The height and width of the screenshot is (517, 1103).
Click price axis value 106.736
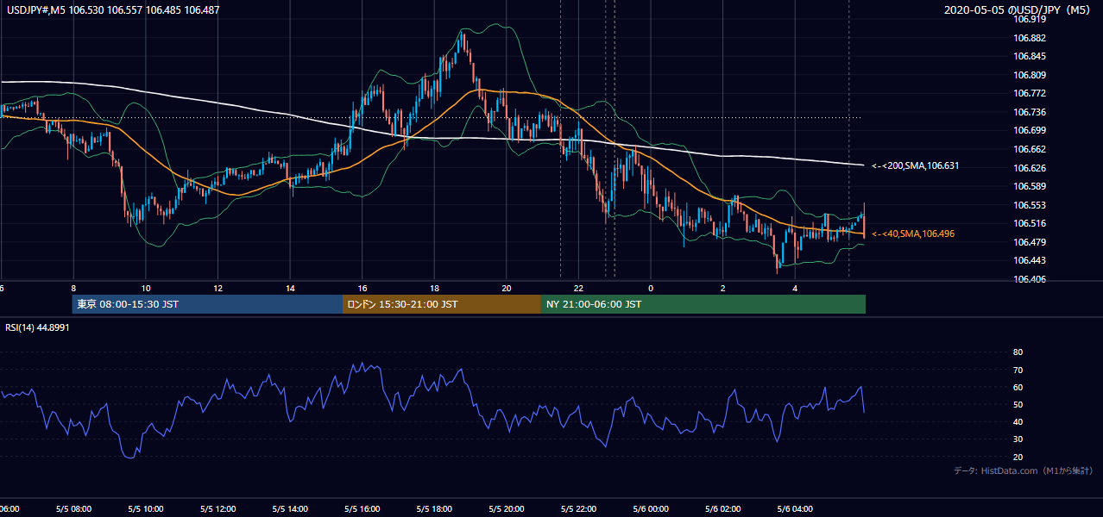click(1029, 112)
